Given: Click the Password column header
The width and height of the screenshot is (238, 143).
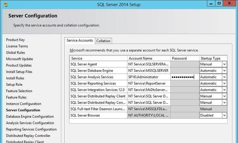Looking at the screenshot, I should 185,58.
